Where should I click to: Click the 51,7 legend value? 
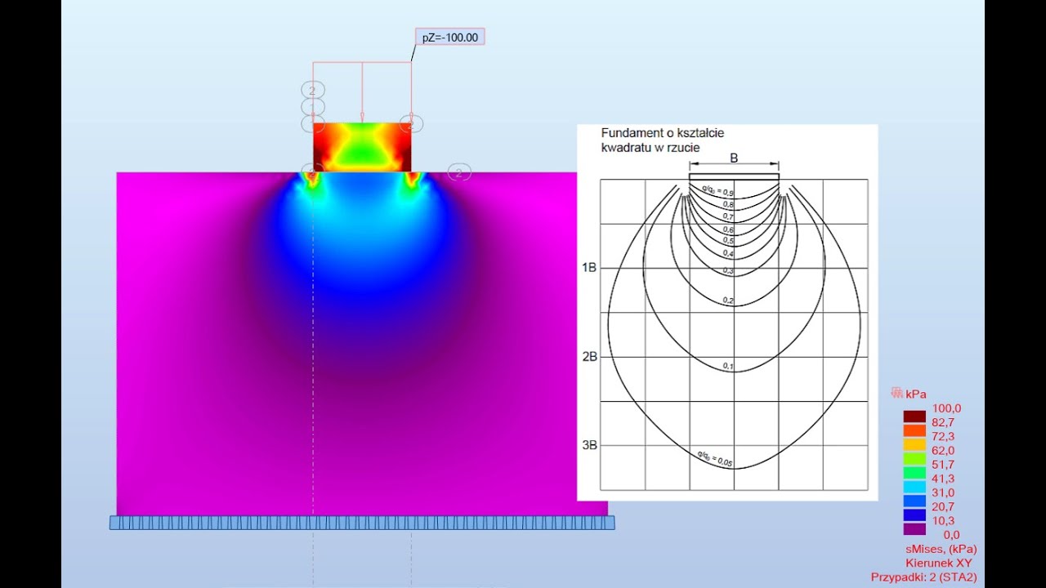pyautogui.click(x=943, y=465)
